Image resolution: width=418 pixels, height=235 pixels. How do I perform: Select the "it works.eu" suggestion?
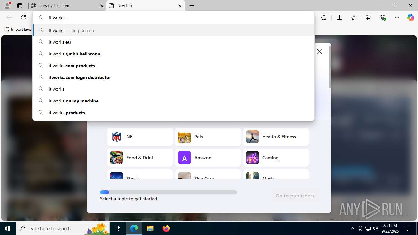[x=173, y=42]
